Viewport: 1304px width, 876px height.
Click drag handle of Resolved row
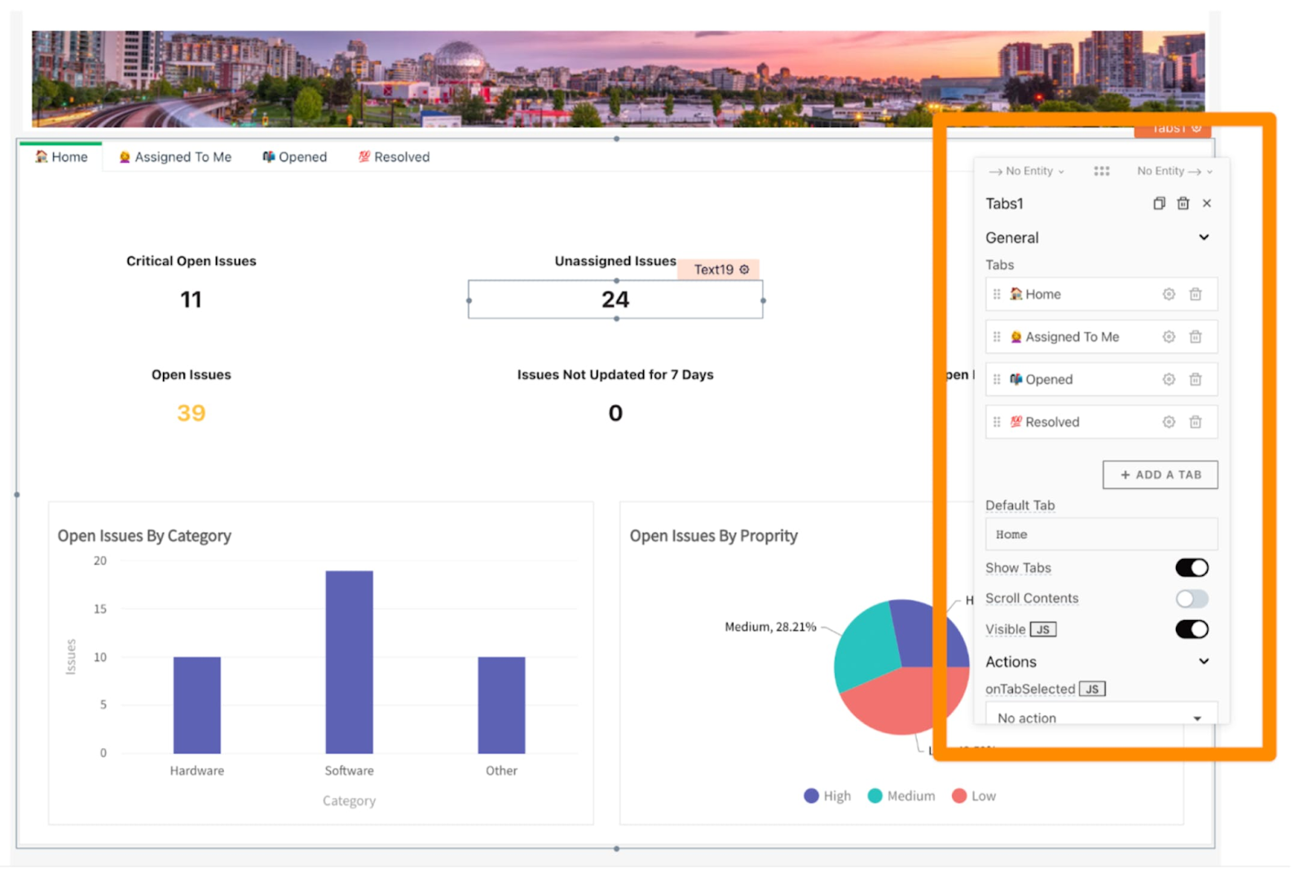pyautogui.click(x=997, y=421)
